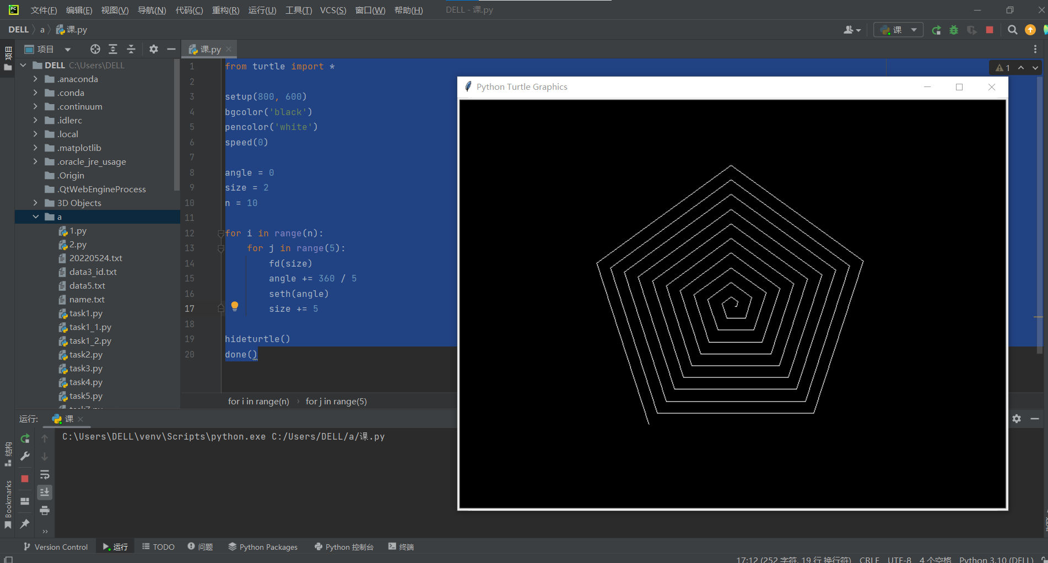
Task: Collapse the DELL root folder
Action: click(23, 65)
